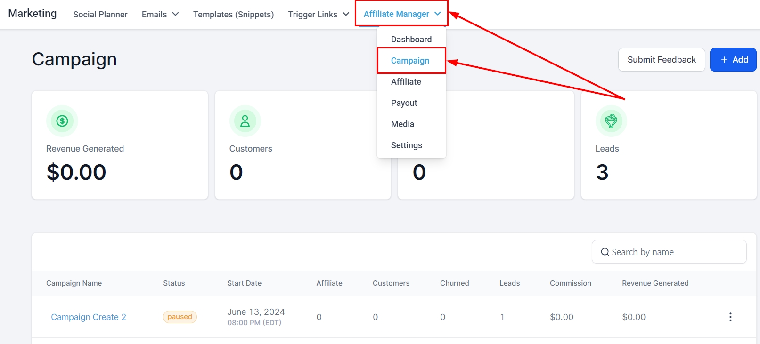Click the Submit Feedback button
The image size is (760, 344).
coord(661,60)
